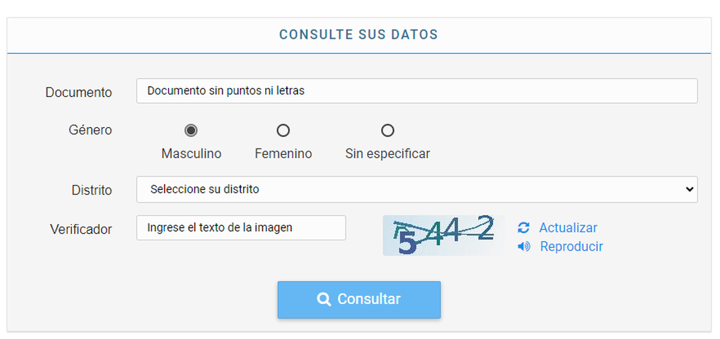Viewport: 720px width, 339px height.
Task: Click the magnifier icon on Consultar button
Action: point(324,299)
